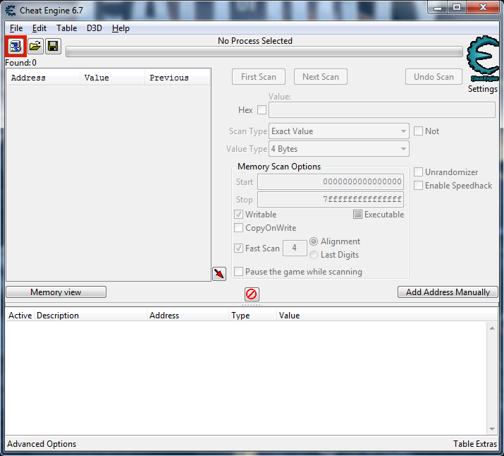Click the scan Value input field
This screenshot has height=456, width=504.
pos(382,110)
